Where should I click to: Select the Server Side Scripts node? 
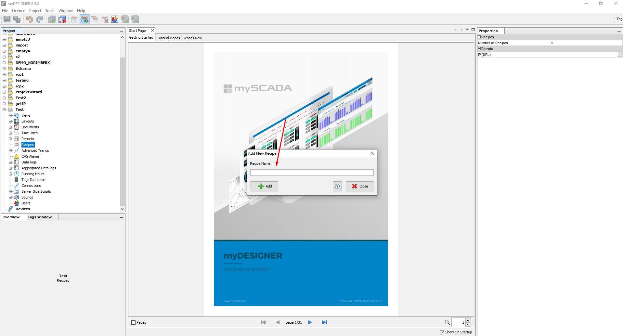click(36, 191)
